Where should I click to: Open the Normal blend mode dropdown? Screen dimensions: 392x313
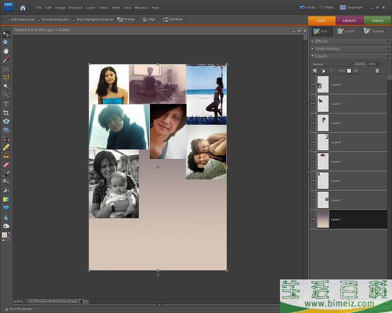[332, 64]
